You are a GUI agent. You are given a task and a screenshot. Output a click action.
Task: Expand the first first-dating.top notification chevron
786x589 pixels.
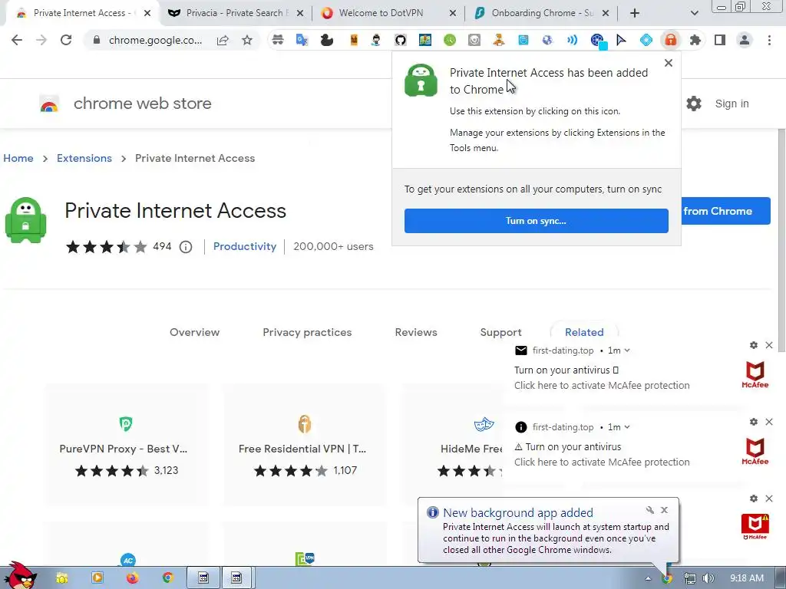(627, 350)
